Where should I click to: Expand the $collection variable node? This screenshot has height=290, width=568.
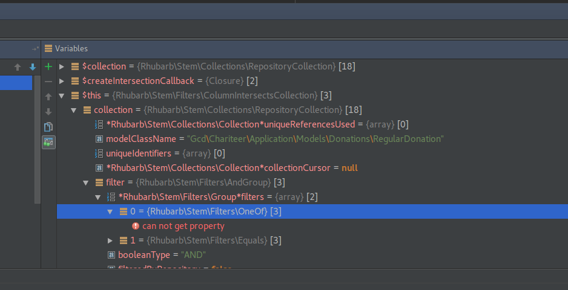pos(62,66)
